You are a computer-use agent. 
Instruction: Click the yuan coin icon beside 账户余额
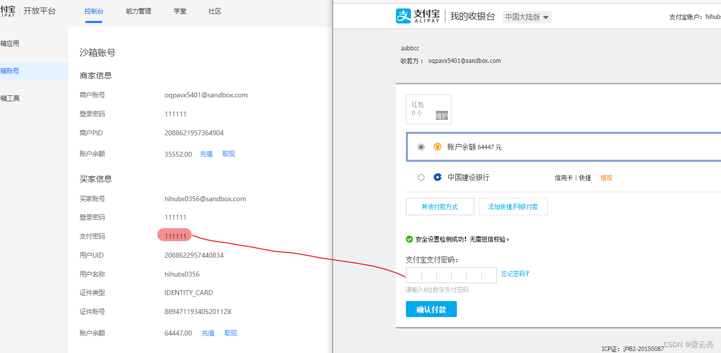437,147
